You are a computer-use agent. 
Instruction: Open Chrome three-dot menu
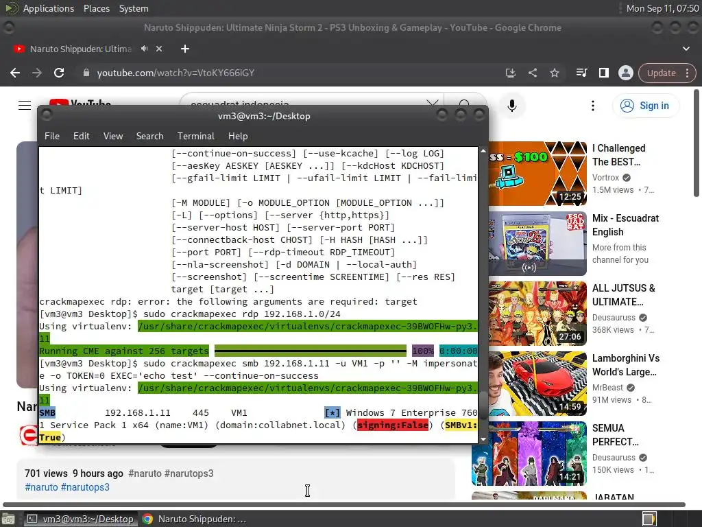point(687,73)
